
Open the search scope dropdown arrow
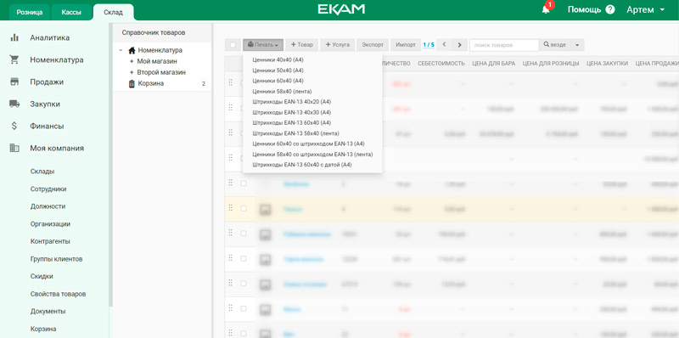577,45
